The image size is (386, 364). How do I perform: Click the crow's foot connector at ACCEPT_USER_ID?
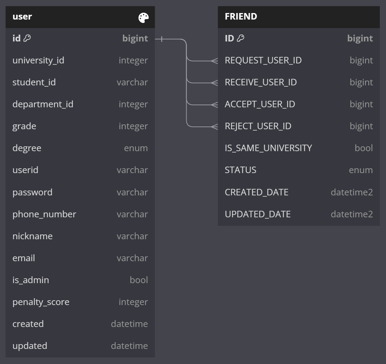215,105
